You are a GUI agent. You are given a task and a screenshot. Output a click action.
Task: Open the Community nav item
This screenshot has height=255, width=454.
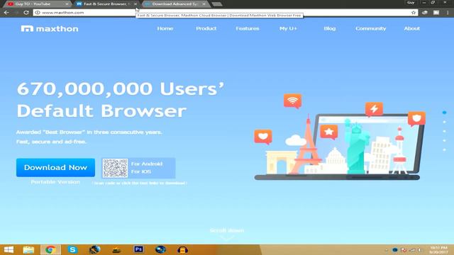pyautogui.click(x=370, y=28)
